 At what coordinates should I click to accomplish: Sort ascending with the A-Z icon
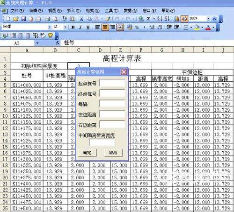(160, 19)
